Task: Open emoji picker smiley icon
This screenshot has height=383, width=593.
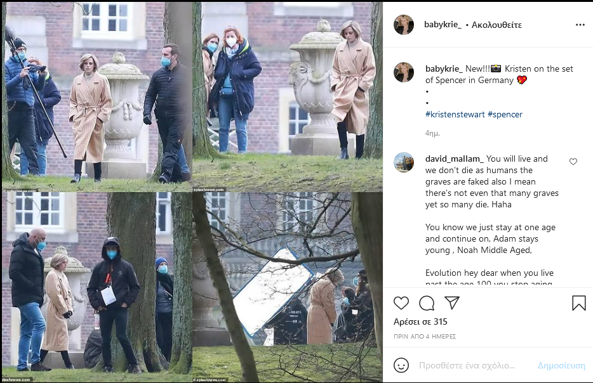Action: (x=401, y=365)
